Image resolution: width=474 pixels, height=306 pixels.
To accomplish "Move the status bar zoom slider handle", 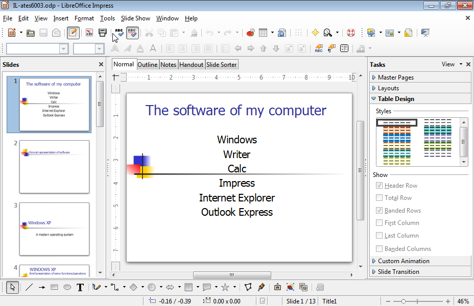I will pos(404,301).
